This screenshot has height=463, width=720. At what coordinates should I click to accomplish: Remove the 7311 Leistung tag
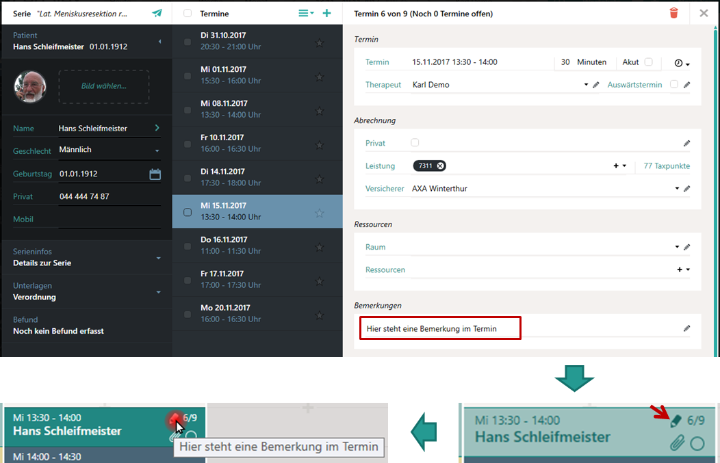[440, 166]
